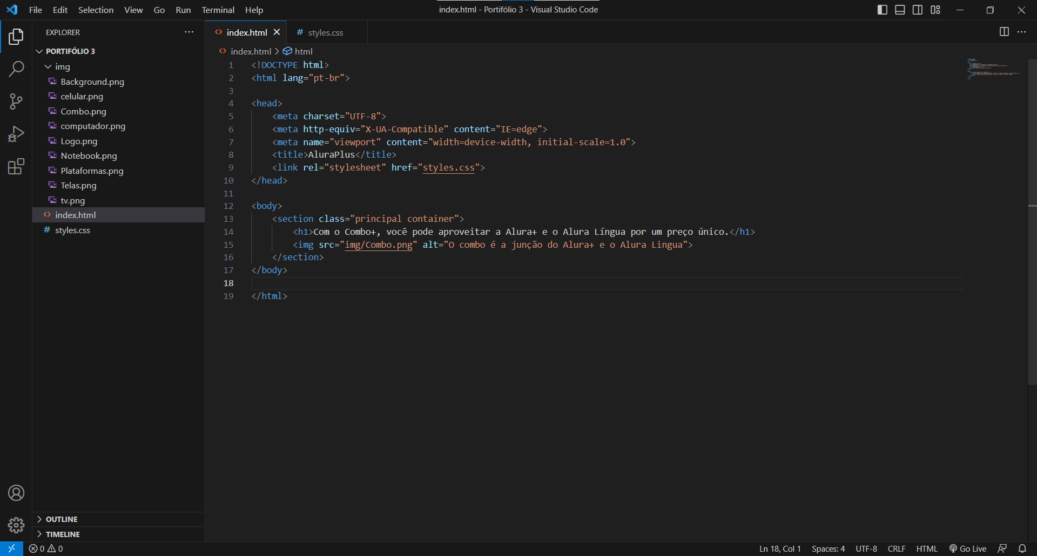Viewport: 1037px width, 556px height.
Task: Open the Help menu
Action: [254, 10]
